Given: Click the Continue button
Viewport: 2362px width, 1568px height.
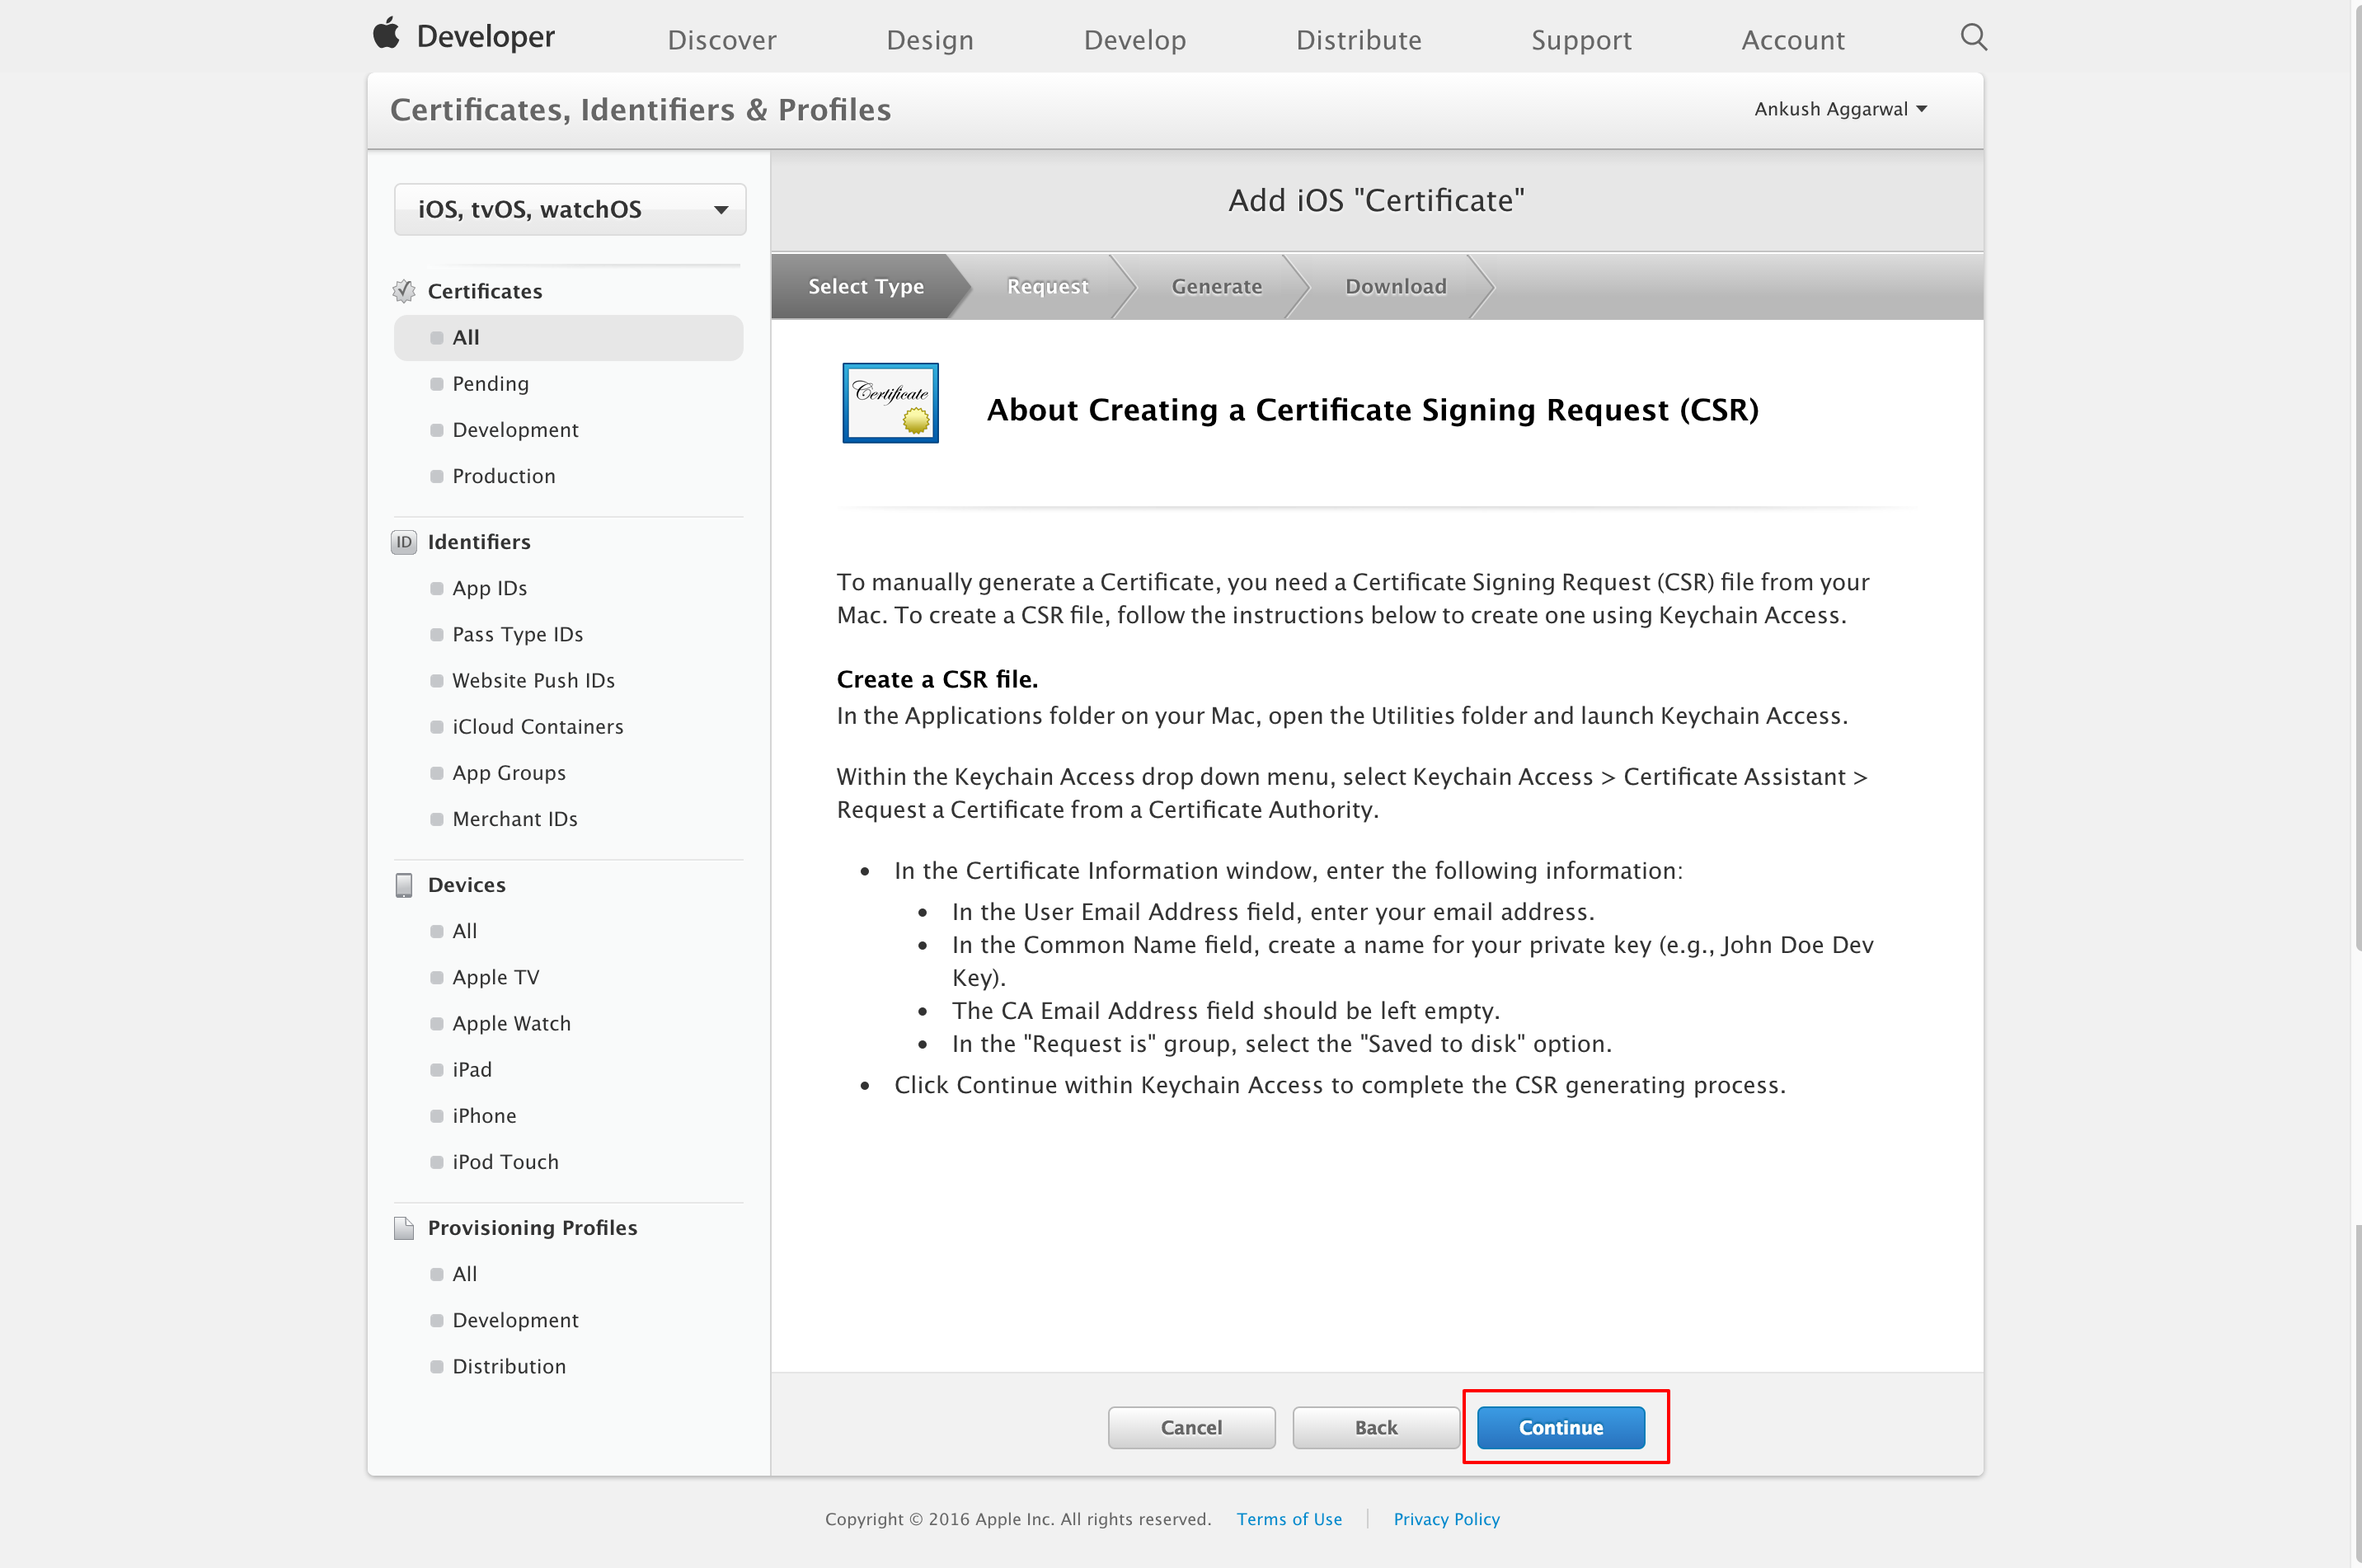Looking at the screenshot, I should [1560, 1427].
